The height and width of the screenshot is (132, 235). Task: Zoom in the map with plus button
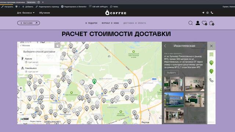click(21, 88)
